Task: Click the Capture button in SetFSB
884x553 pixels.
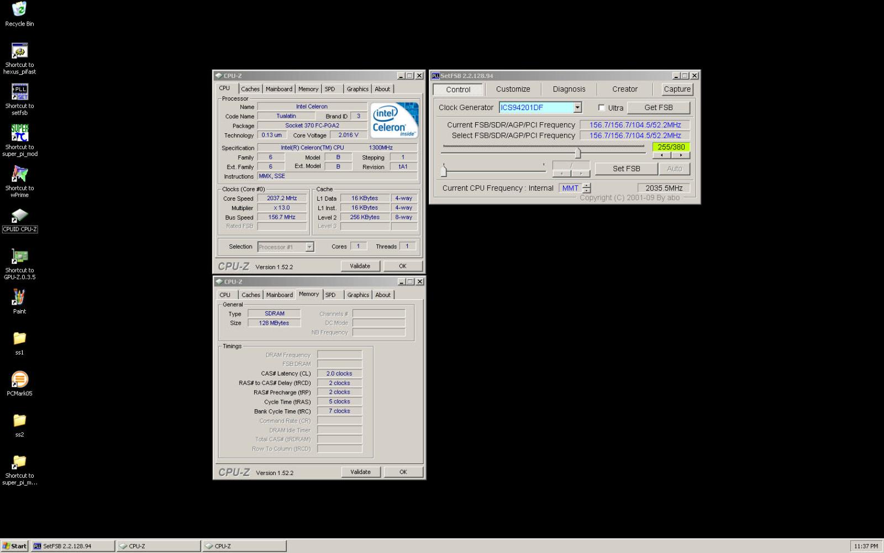Action: pyautogui.click(x=677, y=89)
